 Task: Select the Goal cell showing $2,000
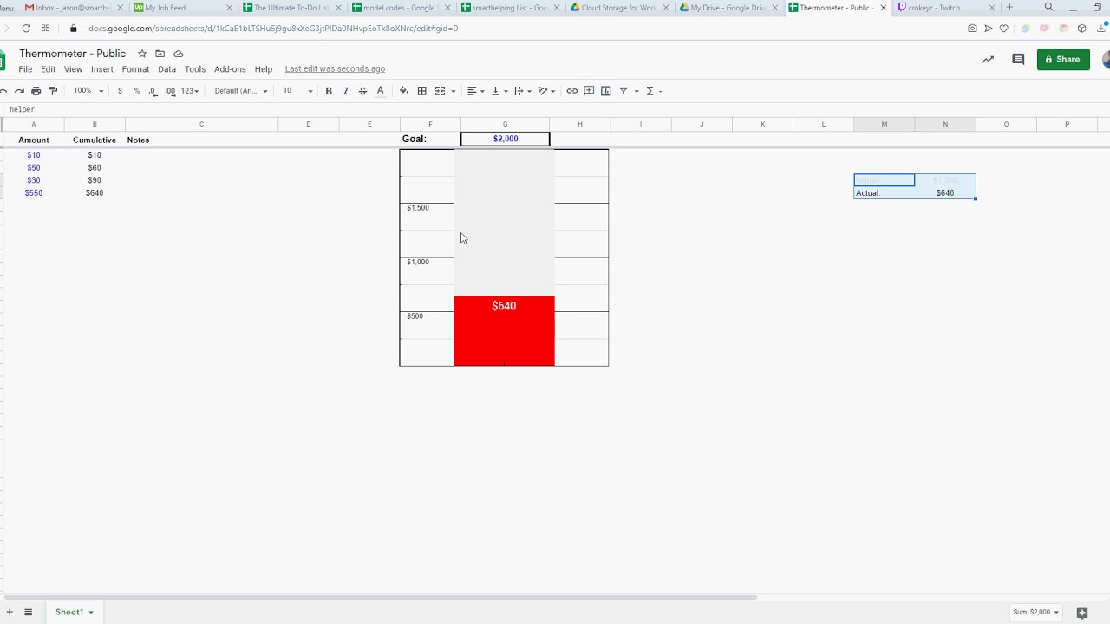(x=505, y=139)
